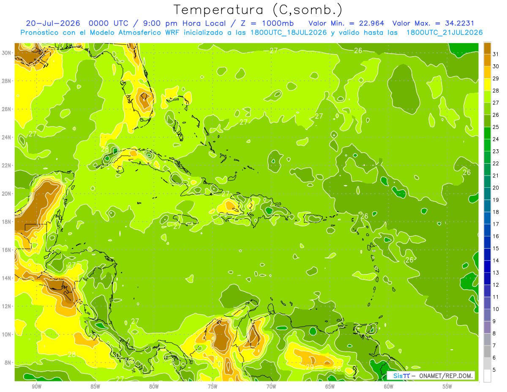Click the "28N" latitude axis label
The height and width of the screenshot is (392, 507).
click(7, 81)
